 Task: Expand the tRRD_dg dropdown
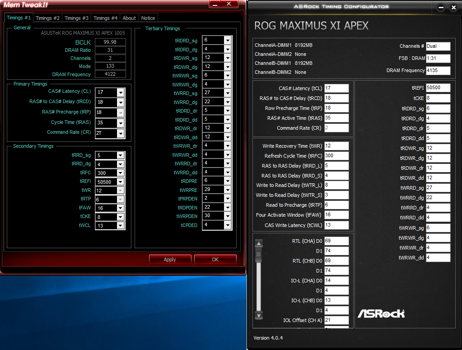pos(121,164)
